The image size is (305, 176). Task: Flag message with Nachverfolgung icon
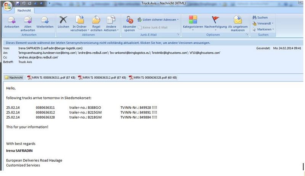(x=215, y=23)
